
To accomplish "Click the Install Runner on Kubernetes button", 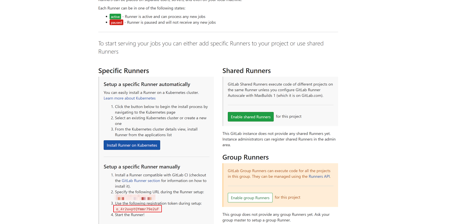I will click(132, 145).
